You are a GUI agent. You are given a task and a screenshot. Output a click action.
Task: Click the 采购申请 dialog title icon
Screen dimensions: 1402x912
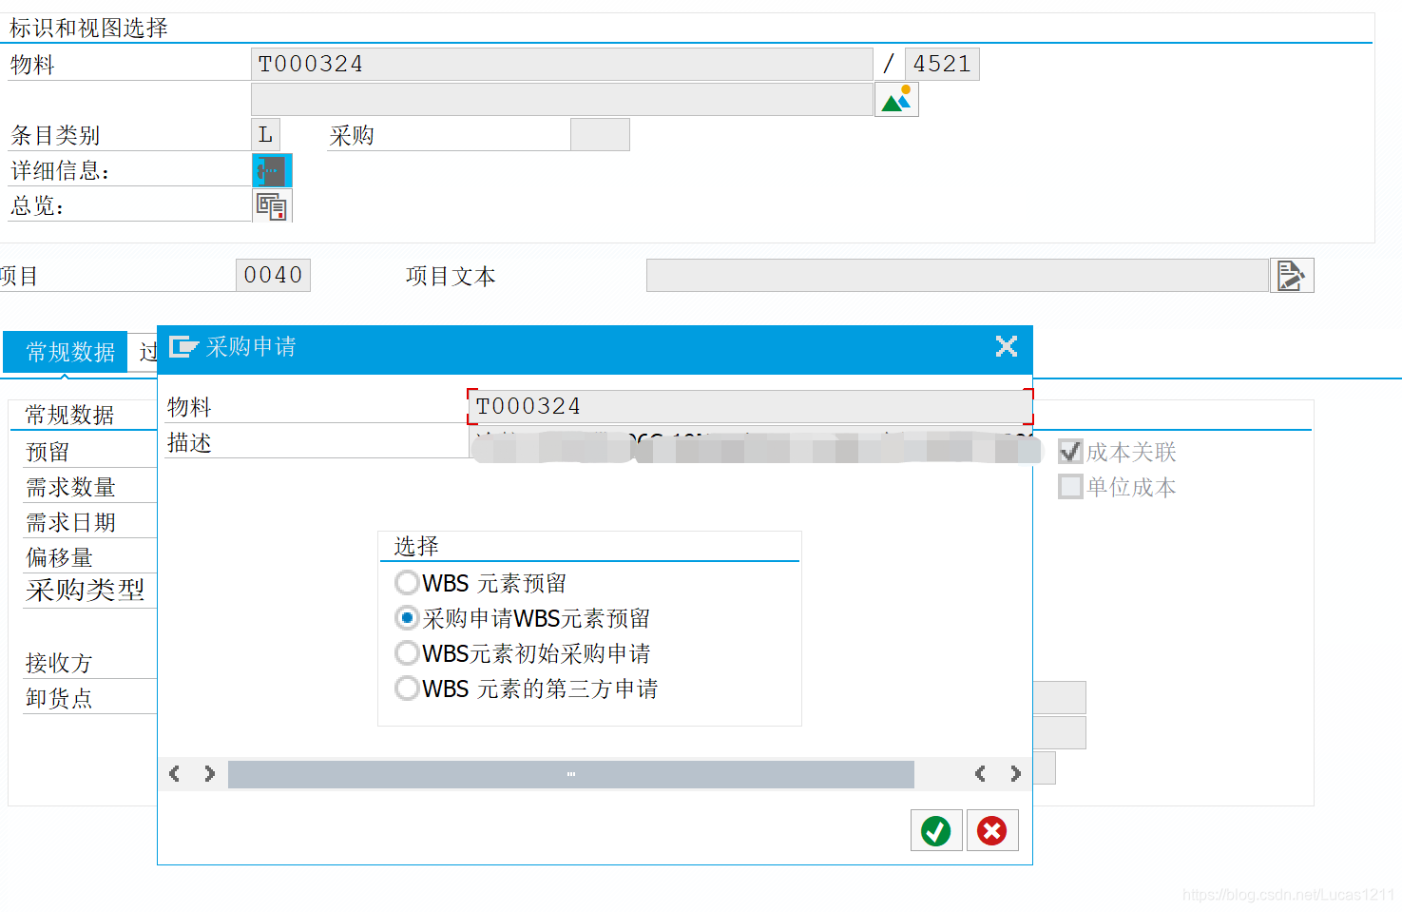(183, 347)
